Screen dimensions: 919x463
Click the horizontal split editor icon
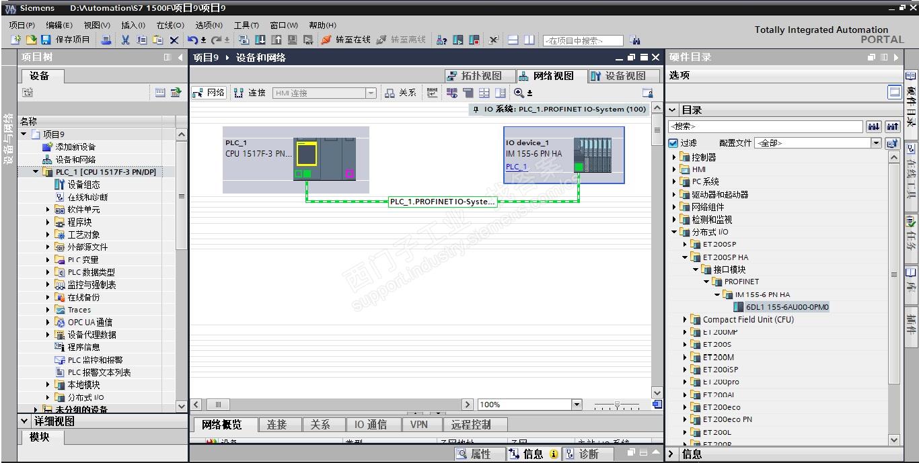(x=513, y=40)
